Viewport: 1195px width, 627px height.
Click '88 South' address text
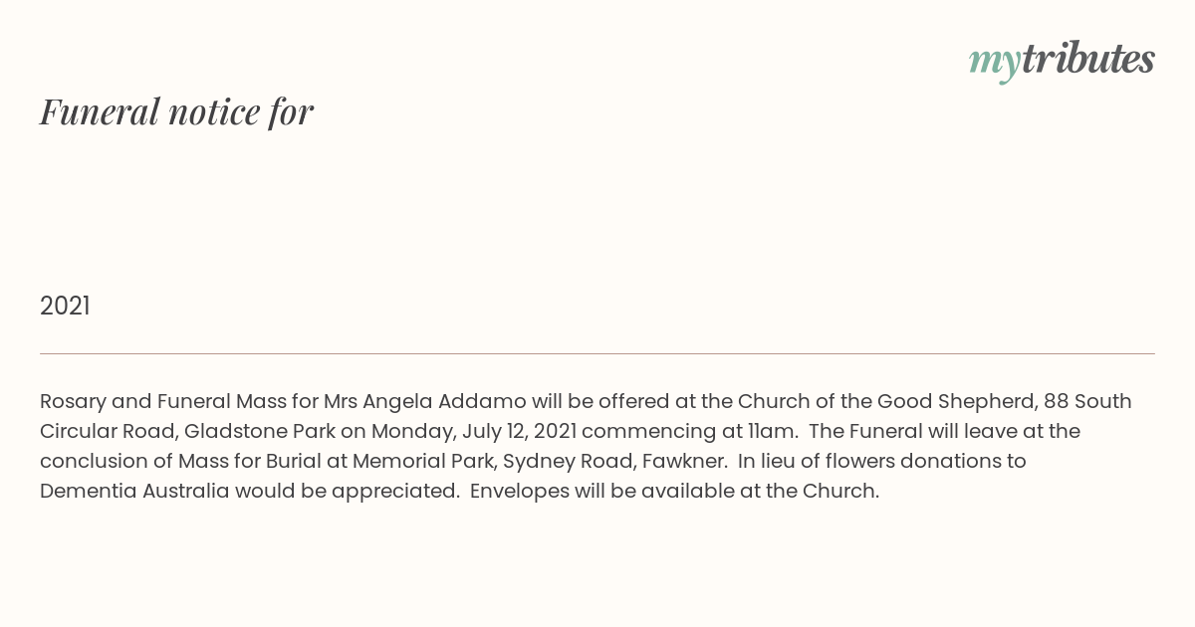pos(1087,402)
